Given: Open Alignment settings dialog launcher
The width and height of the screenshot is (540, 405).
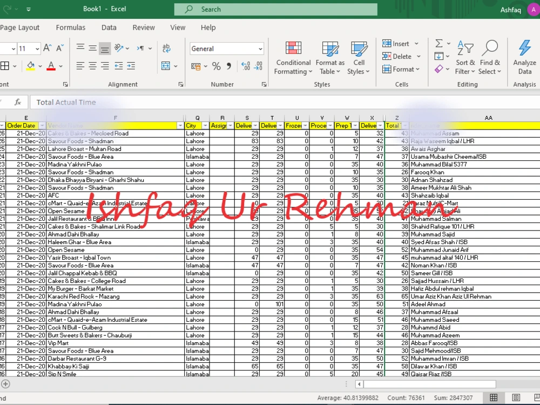Looking at the screenshot, I should [181, 84].
